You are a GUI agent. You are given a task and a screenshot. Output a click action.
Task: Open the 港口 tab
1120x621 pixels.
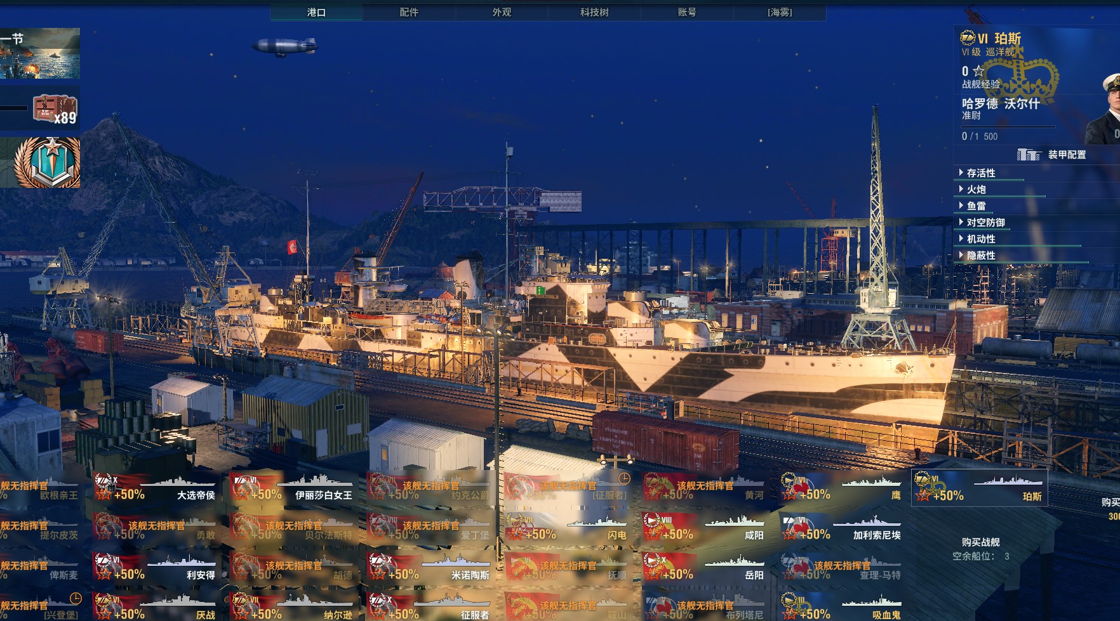point(316,12)
